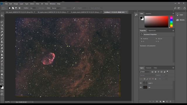Viewport: 187px width, 105px height.
Task: Select the Blur tool
Action: point(2,55)
